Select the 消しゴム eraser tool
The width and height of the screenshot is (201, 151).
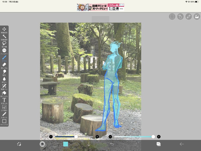pos(4,66)
